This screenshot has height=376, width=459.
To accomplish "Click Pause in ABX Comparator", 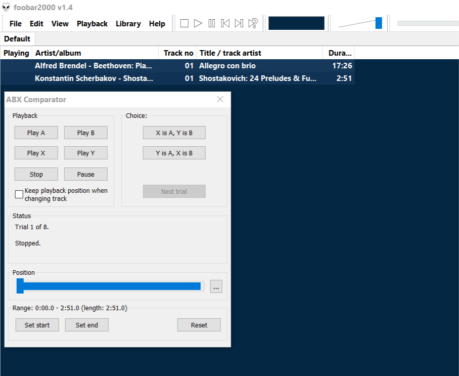I will [86, 174].
